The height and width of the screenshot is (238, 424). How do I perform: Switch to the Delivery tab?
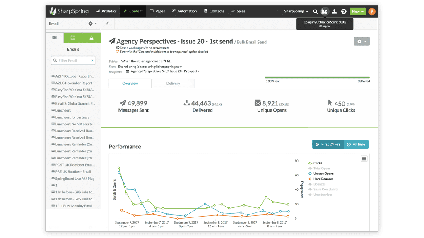tap(173, 83)
